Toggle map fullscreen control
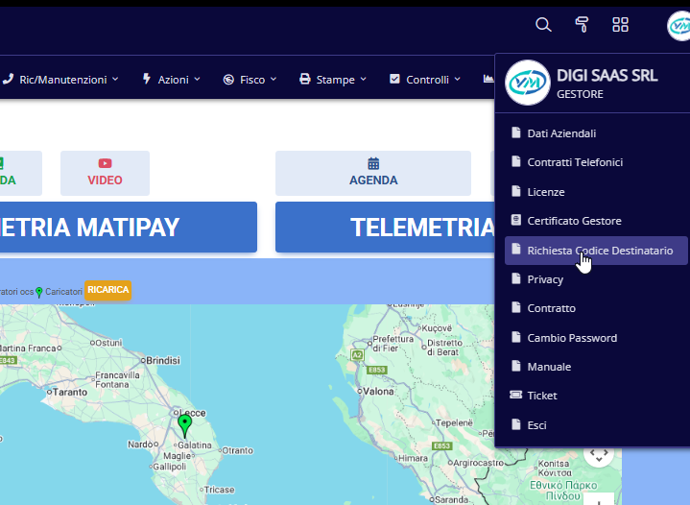The height and width of the screenshot is (505, 690). 599,455
